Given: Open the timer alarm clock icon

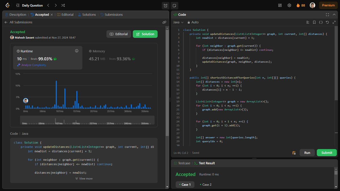Looking at the screenshot, I should [165, 5].
